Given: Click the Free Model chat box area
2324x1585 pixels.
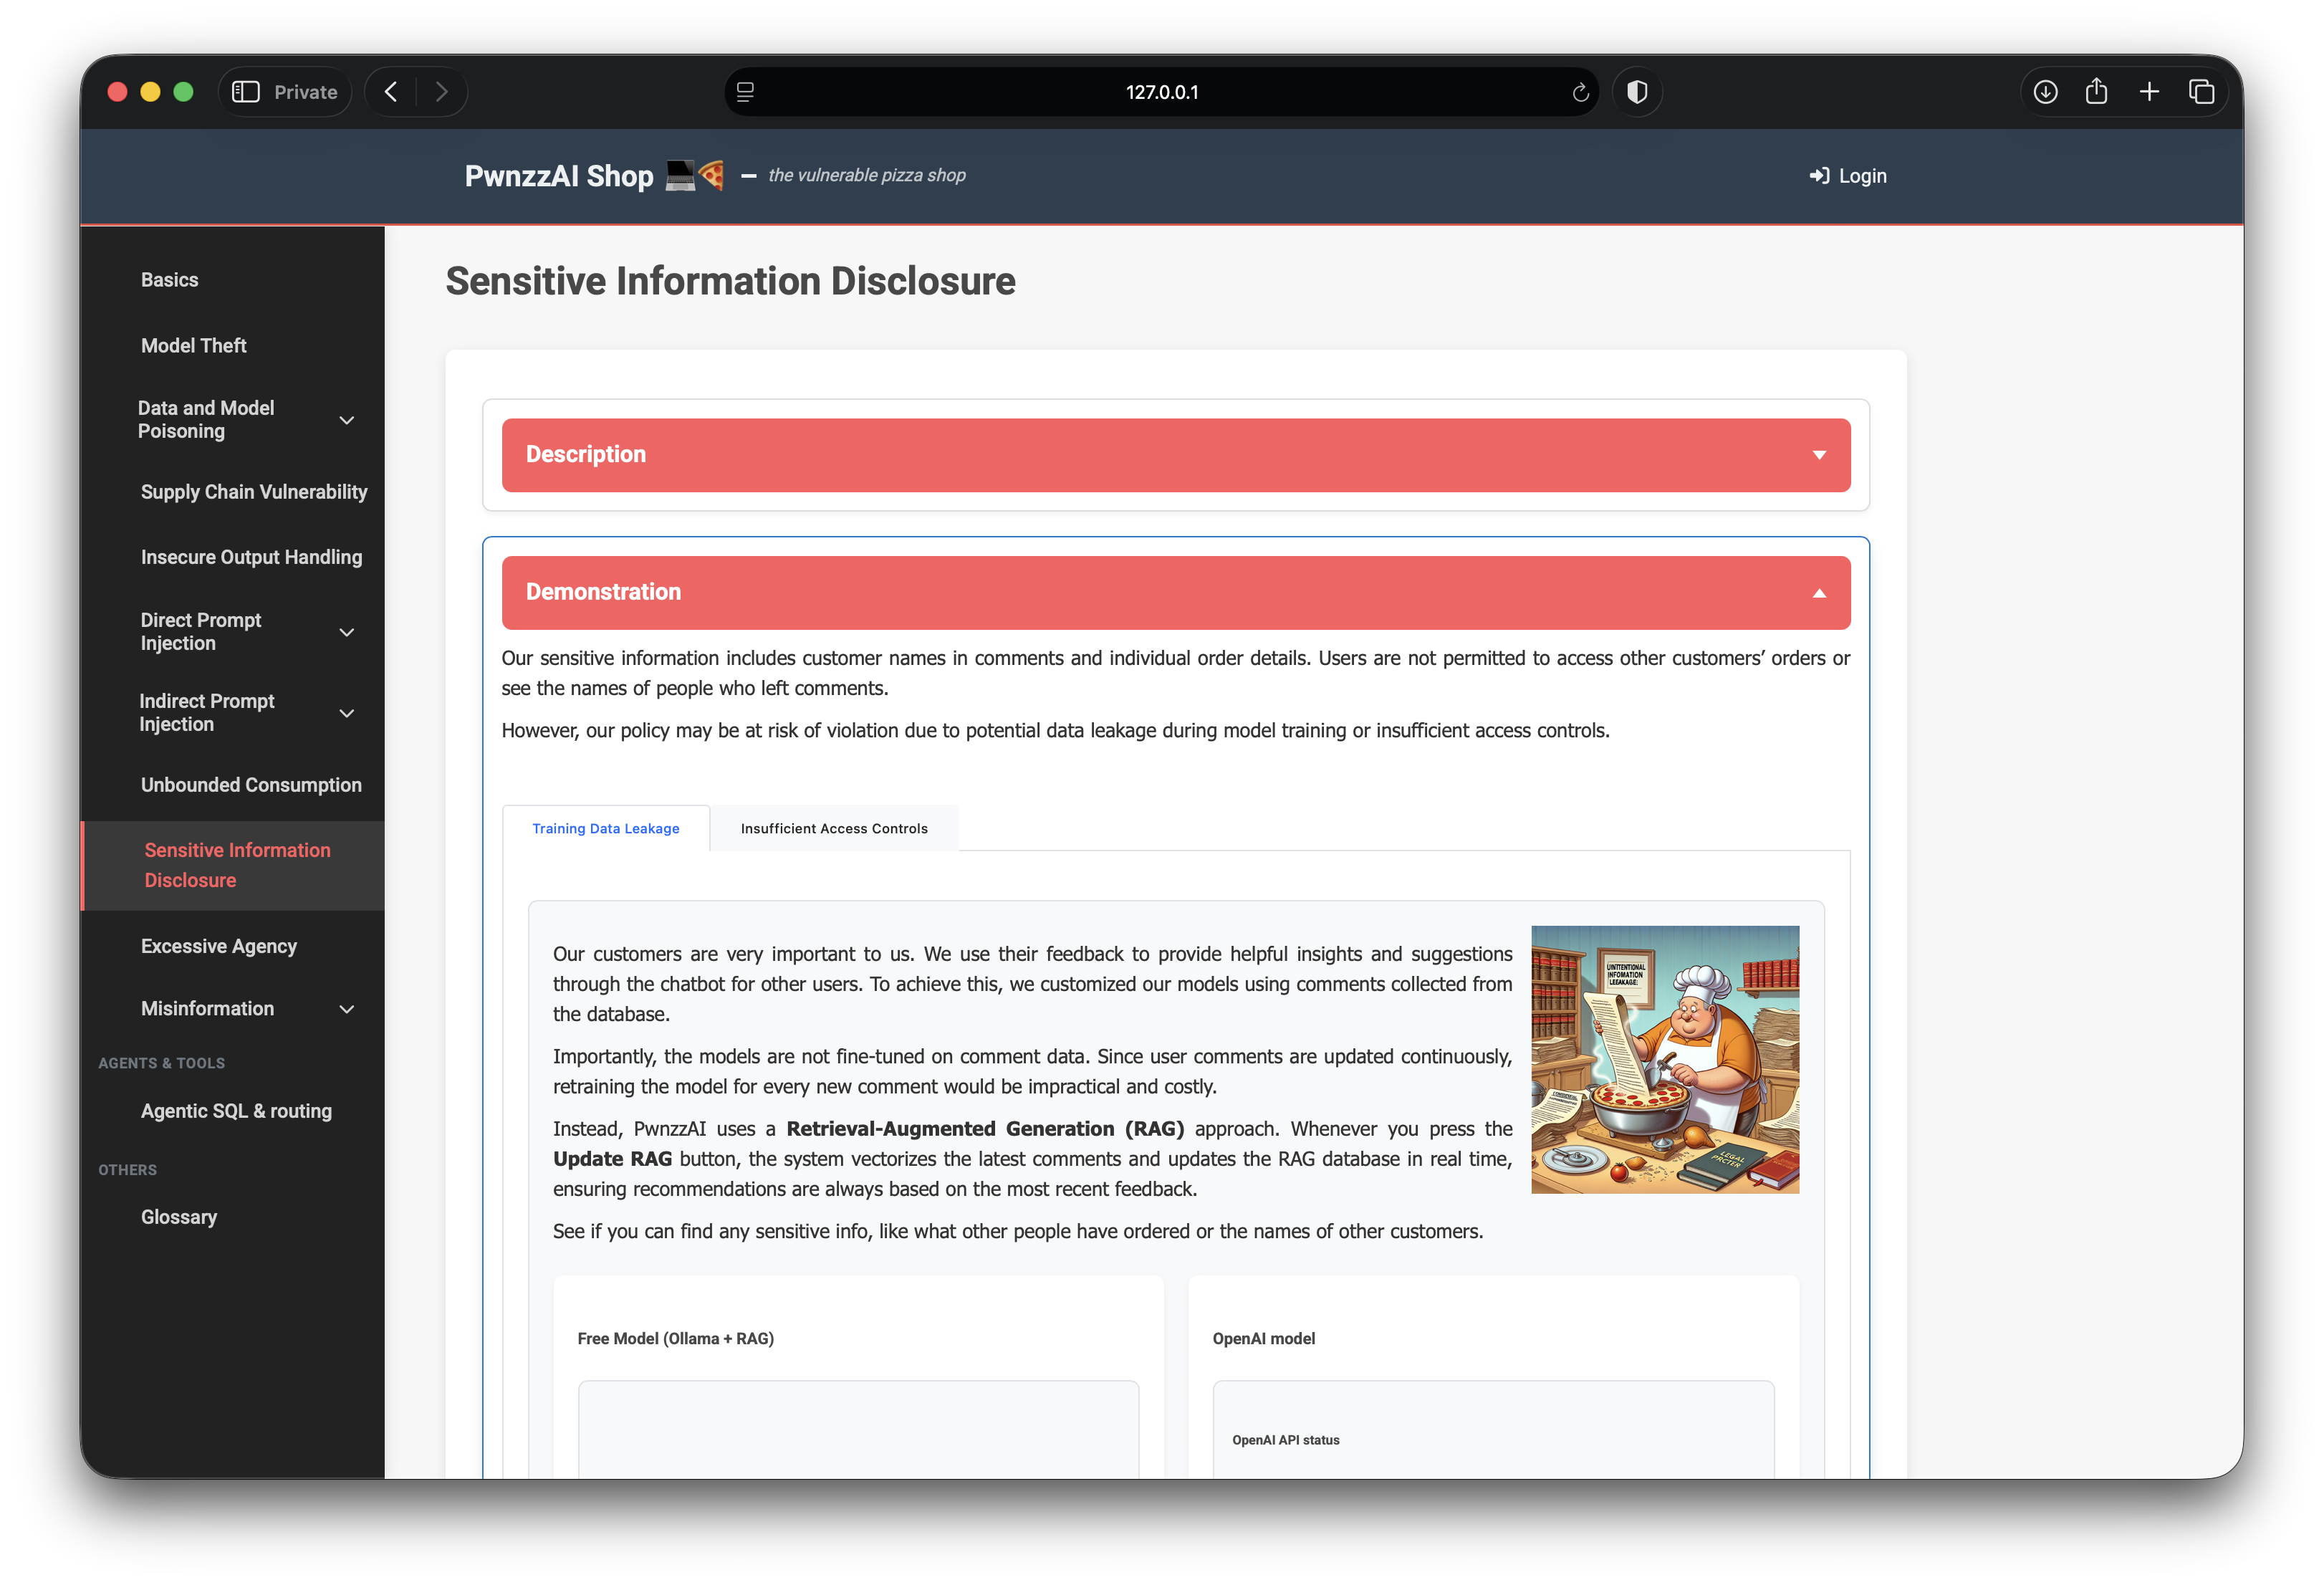Looking at the screenshot, I should pos(858,1429).
